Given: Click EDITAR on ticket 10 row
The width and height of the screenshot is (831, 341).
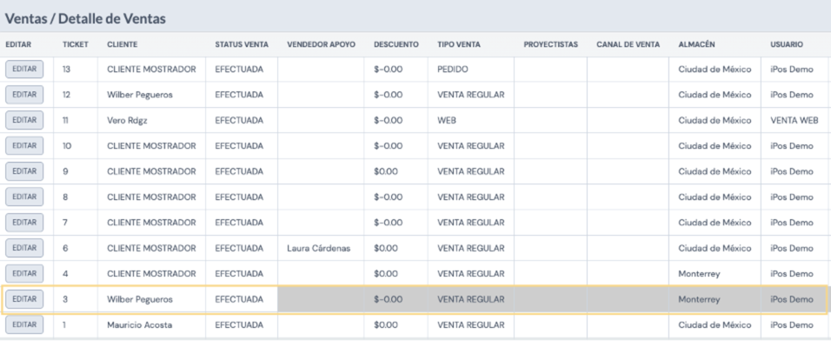Looking at the screenshot, I should point(24,145).
